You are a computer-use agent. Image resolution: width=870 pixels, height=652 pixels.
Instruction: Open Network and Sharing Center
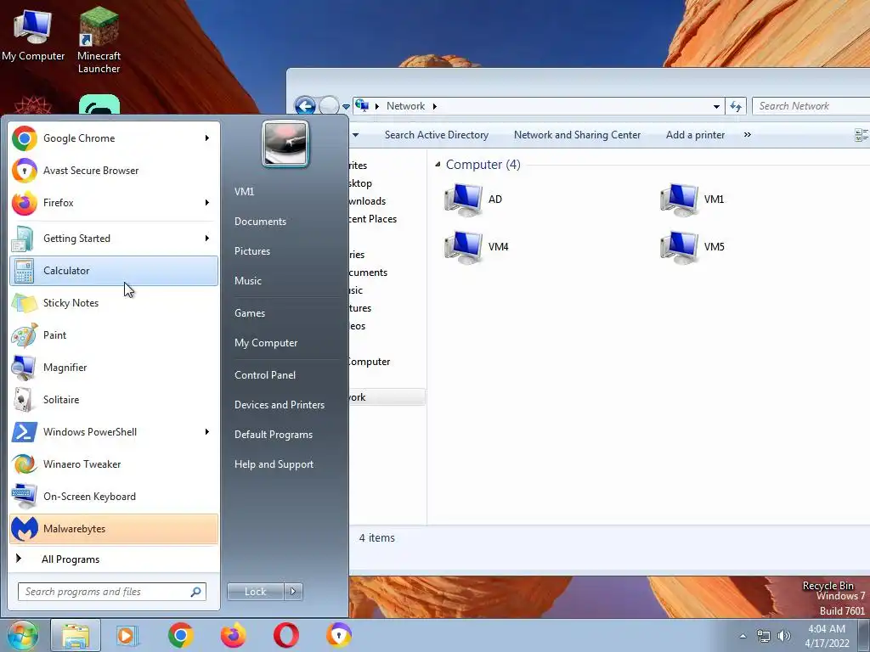point(577,135)
